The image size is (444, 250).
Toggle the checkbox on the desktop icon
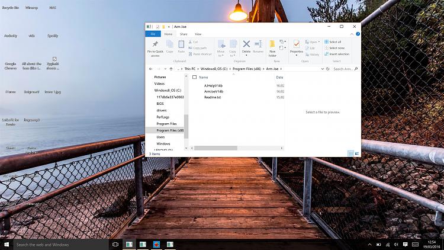point(54,59)
